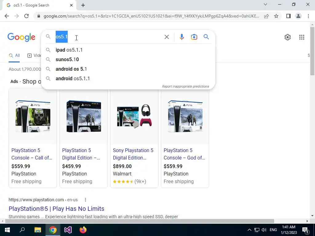Open the three-dot menu beside playstation.com result
The height and width of the screenshot is (236, 315).
(x=86, y=200)
